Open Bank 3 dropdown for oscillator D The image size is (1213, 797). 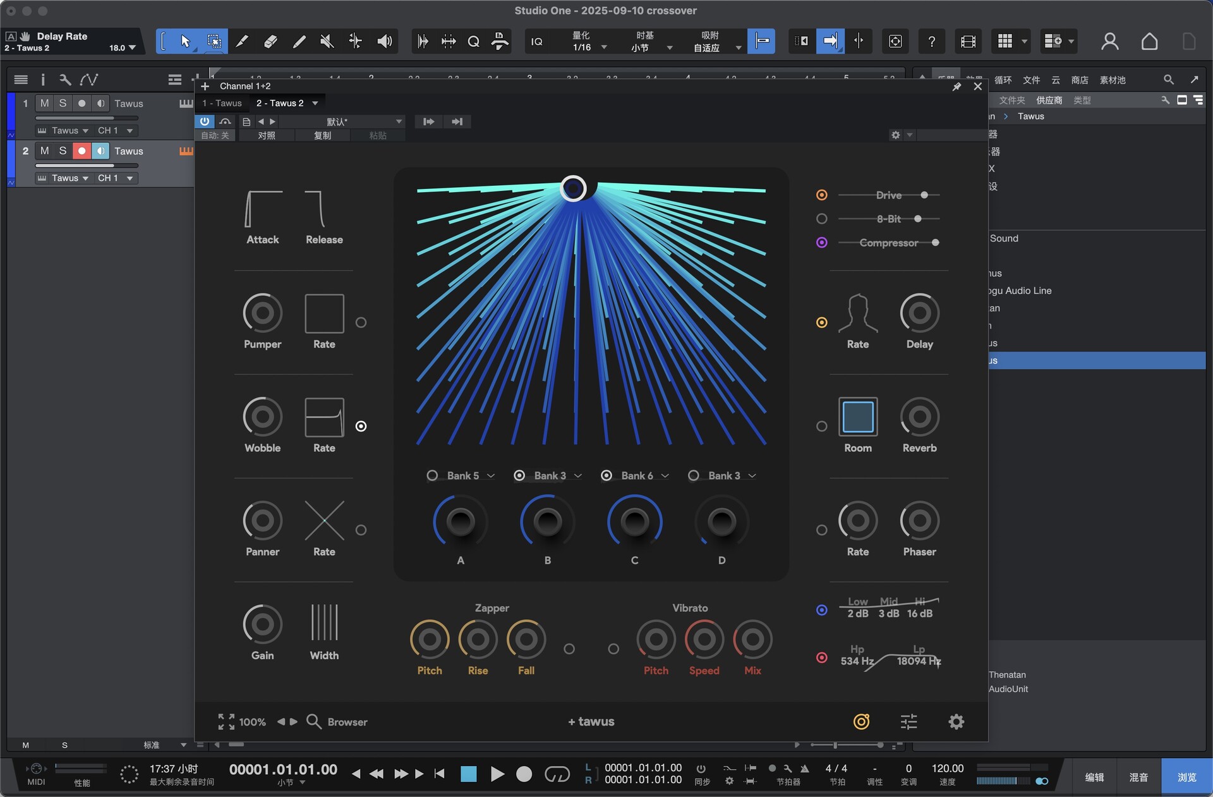click(732, 475)
